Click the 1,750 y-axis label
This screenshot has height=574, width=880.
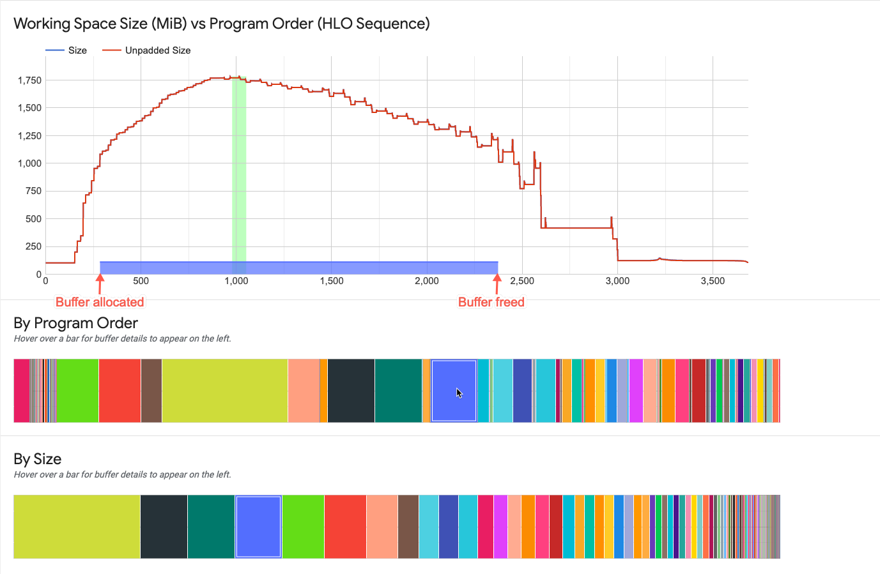pos(29,80)
